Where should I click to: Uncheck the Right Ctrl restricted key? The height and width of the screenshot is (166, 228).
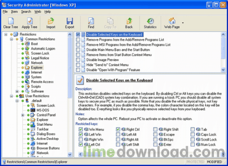(x=118, y=129)
